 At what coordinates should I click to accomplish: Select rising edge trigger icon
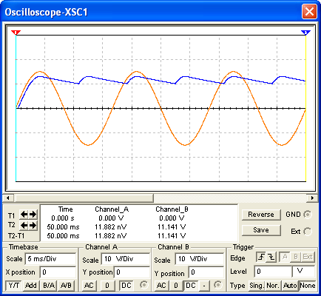click(261, 258)
